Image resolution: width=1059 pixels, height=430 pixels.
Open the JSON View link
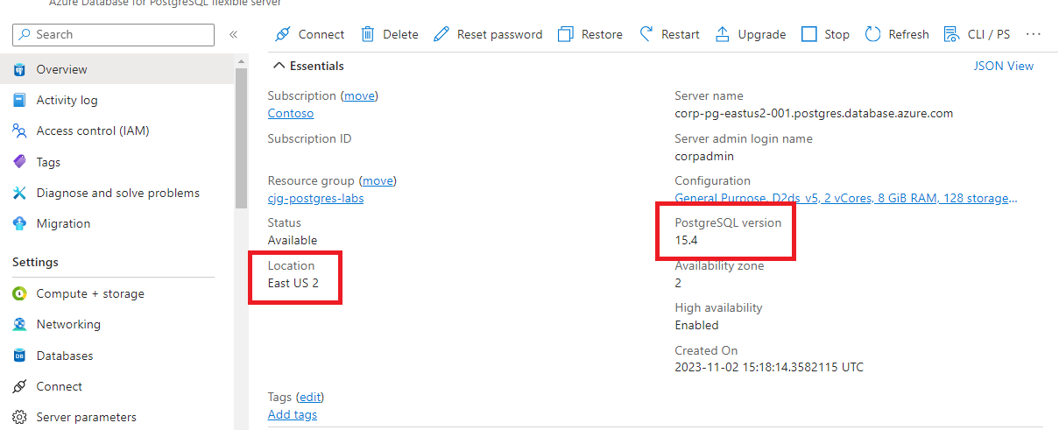pyautogui.click(x=1004, y=66)
